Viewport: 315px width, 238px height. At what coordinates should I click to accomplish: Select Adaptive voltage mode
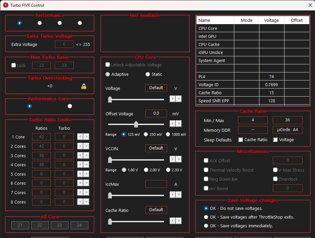[x=108, y=74]
